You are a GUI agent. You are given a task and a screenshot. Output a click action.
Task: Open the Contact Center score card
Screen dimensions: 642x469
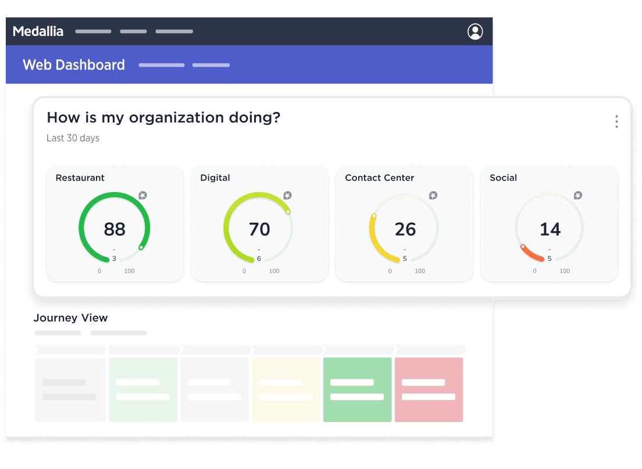(x=405, y=223)
